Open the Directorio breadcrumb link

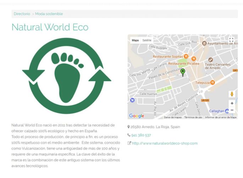[22, 14]
